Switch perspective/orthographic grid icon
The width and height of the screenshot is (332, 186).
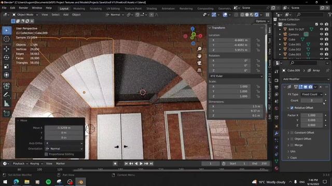pos(199,70)
